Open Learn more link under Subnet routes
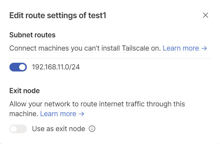 tap(181, 48)
